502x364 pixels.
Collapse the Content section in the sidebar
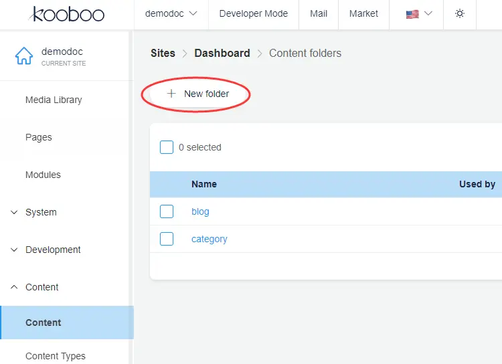pyautogui.click(x=41, y=287)
